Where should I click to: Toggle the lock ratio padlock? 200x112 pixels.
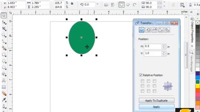[x=72, y=3]
